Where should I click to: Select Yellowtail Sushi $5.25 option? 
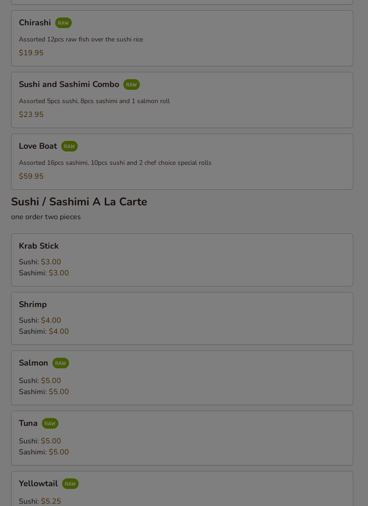tap(40, 501)
